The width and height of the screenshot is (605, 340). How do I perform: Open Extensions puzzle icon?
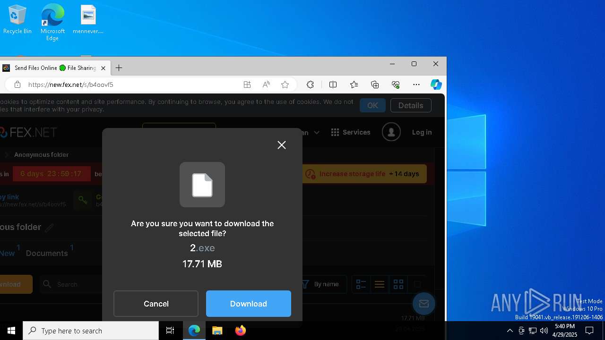coord(310,85)
